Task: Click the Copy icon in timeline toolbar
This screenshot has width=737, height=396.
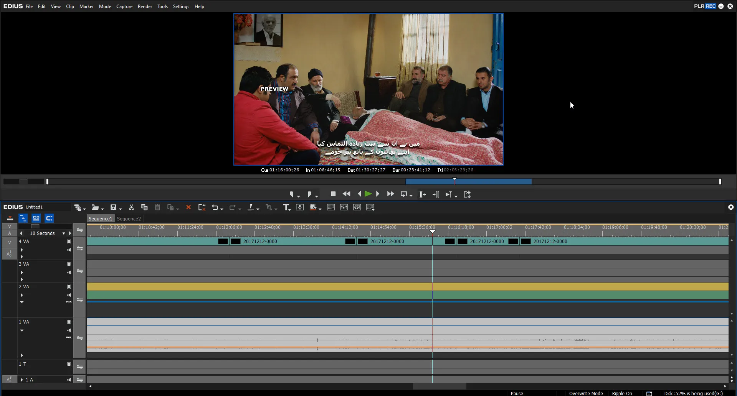Action: (144, 207)
